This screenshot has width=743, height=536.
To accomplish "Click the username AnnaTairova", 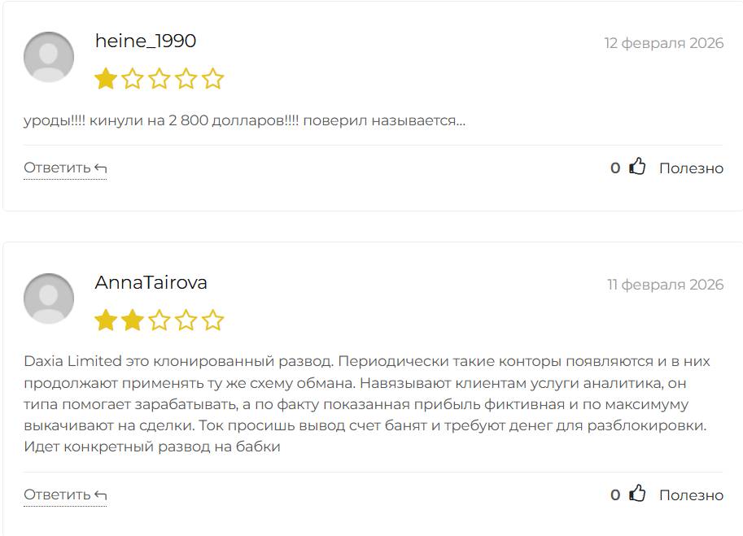I will click(151, 282).
